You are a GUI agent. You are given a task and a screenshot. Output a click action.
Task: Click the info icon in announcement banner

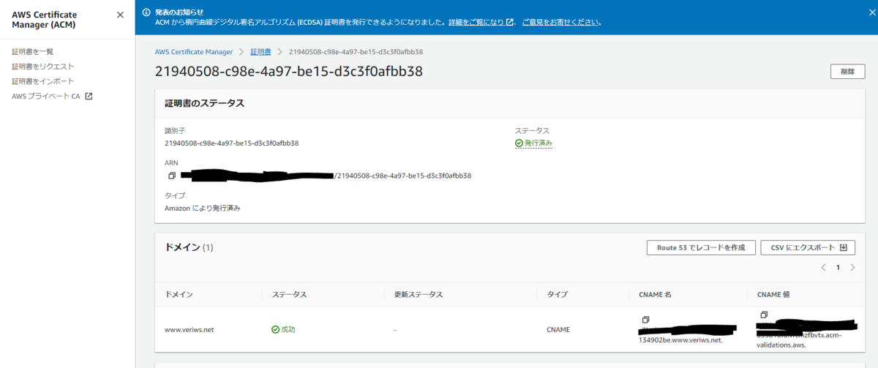(147, 12)
